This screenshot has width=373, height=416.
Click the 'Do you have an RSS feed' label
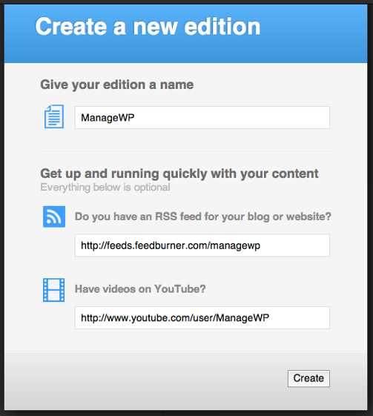point(203,217)
